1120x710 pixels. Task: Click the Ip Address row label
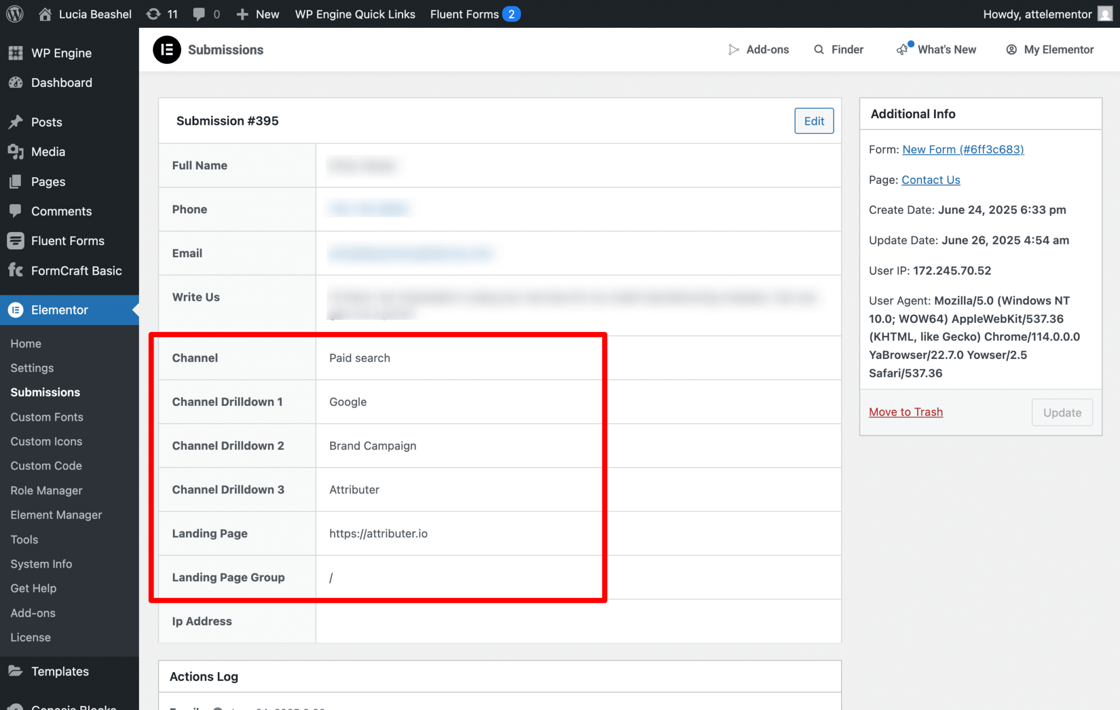click(202, 621)
